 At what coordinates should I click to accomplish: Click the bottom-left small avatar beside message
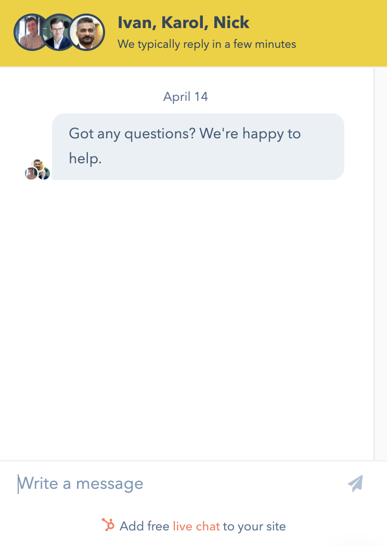pyautogui.click(x=31, y=174)
